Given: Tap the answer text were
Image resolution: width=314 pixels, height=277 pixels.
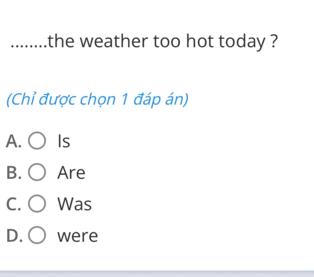Looking at the screenshot, I should pyautogui.click(x=78, y=236).
